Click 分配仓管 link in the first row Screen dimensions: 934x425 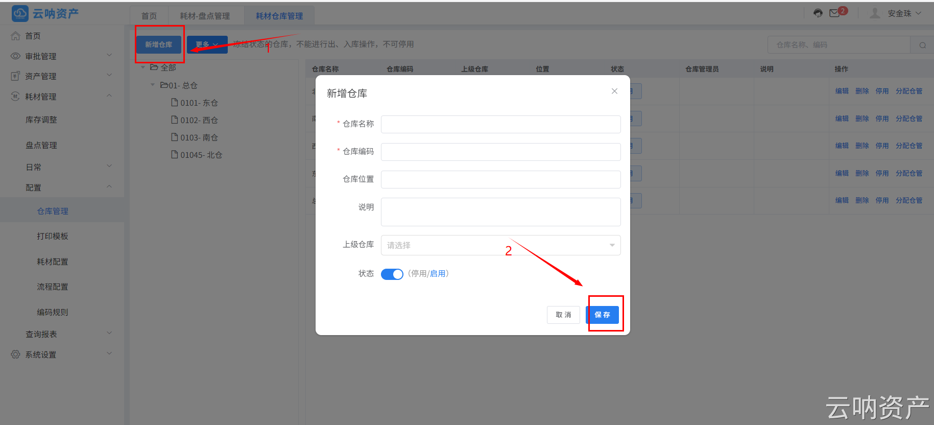(909, 91)
